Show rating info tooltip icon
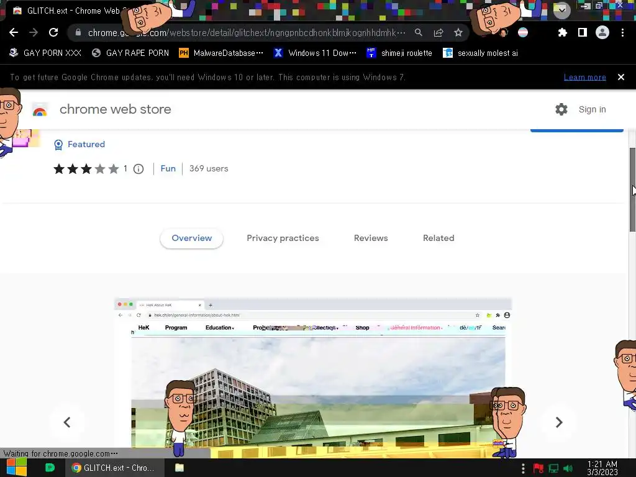Image resolution: width=636 pixels, height=477 pixels. pos(139,169)
